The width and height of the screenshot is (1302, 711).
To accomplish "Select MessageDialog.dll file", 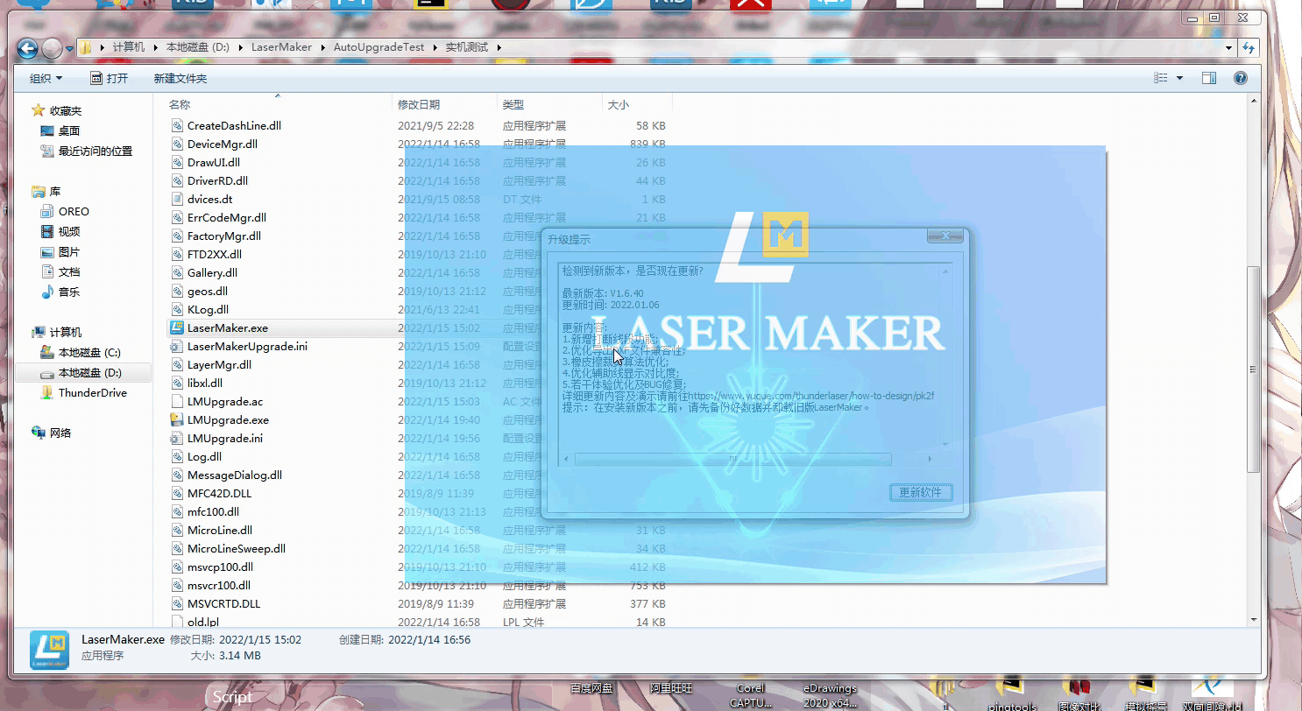I will (234, 475).
